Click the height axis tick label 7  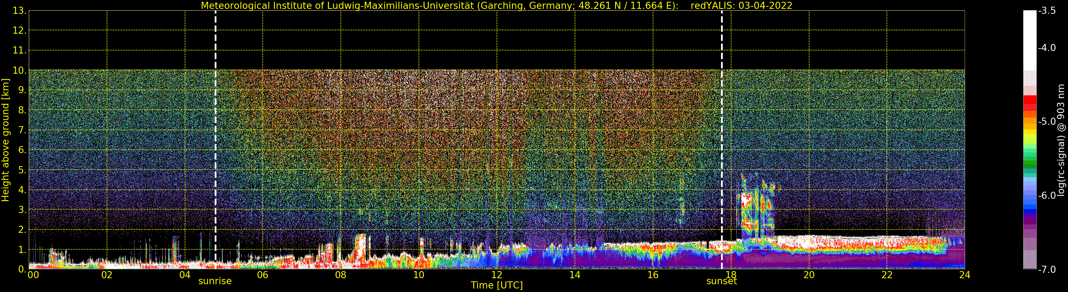(x=22, y=130)
